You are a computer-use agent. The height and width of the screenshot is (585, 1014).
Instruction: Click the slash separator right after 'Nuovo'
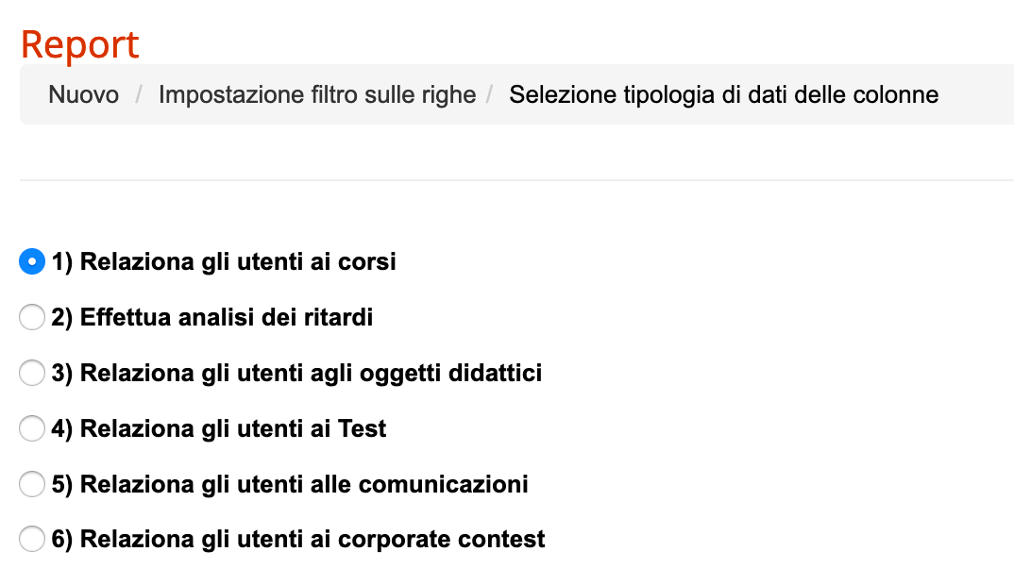[139, 94]
